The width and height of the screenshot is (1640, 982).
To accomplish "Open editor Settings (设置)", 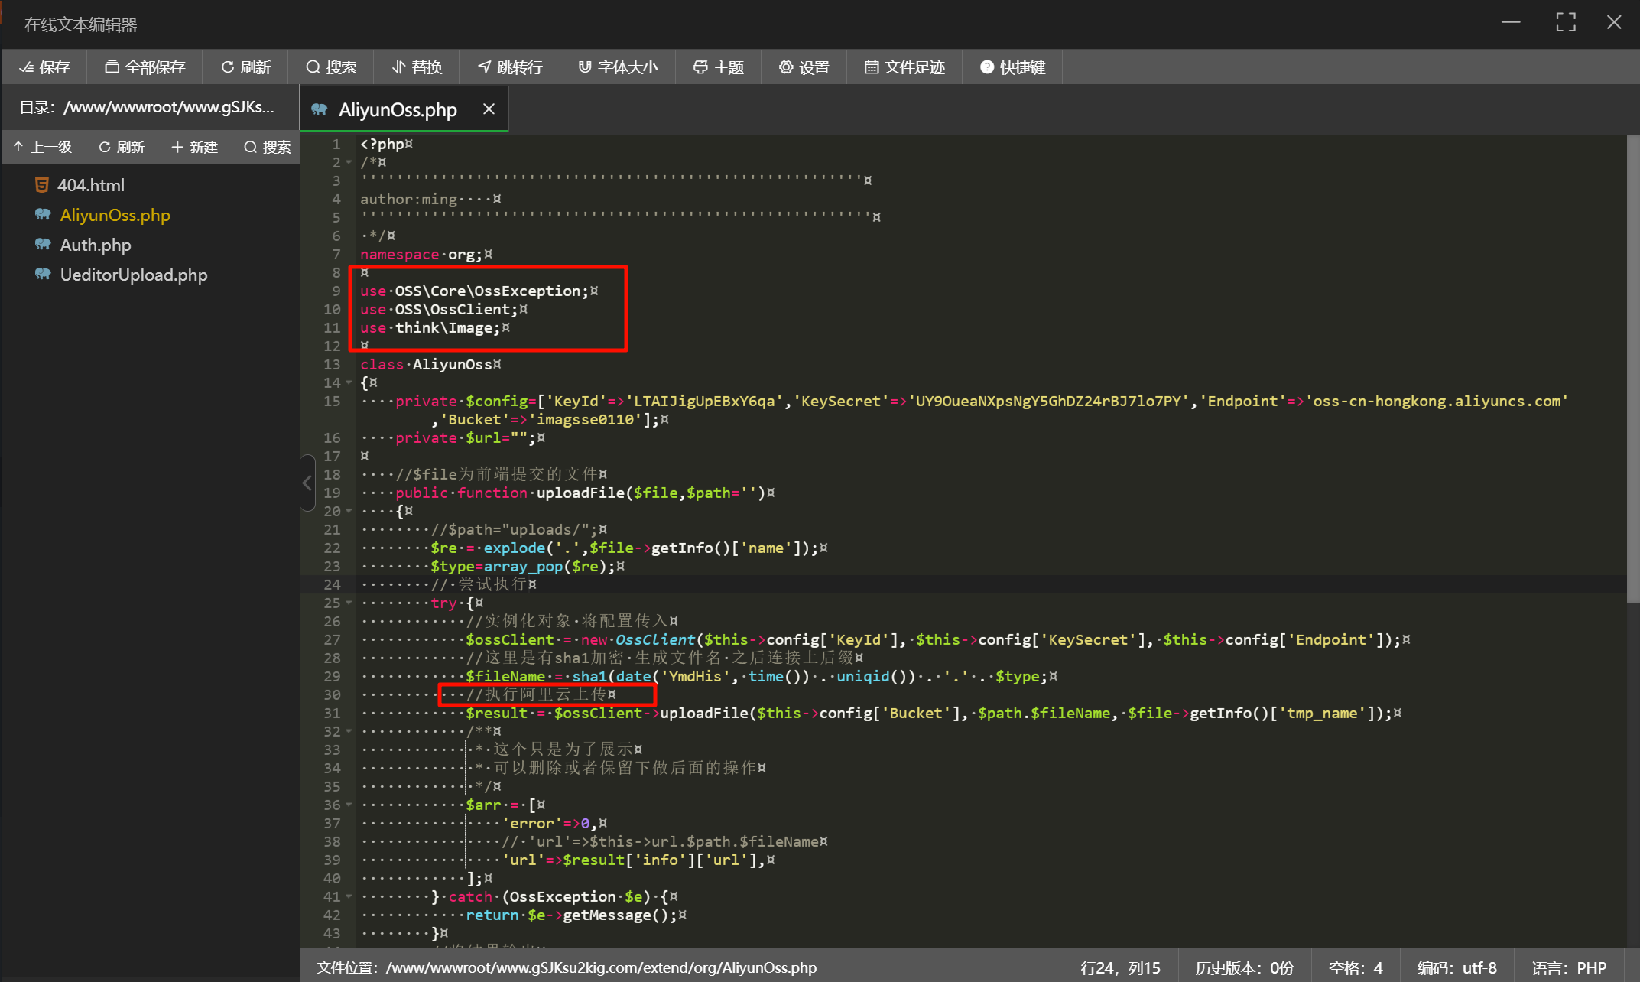I will coord(804,67).
